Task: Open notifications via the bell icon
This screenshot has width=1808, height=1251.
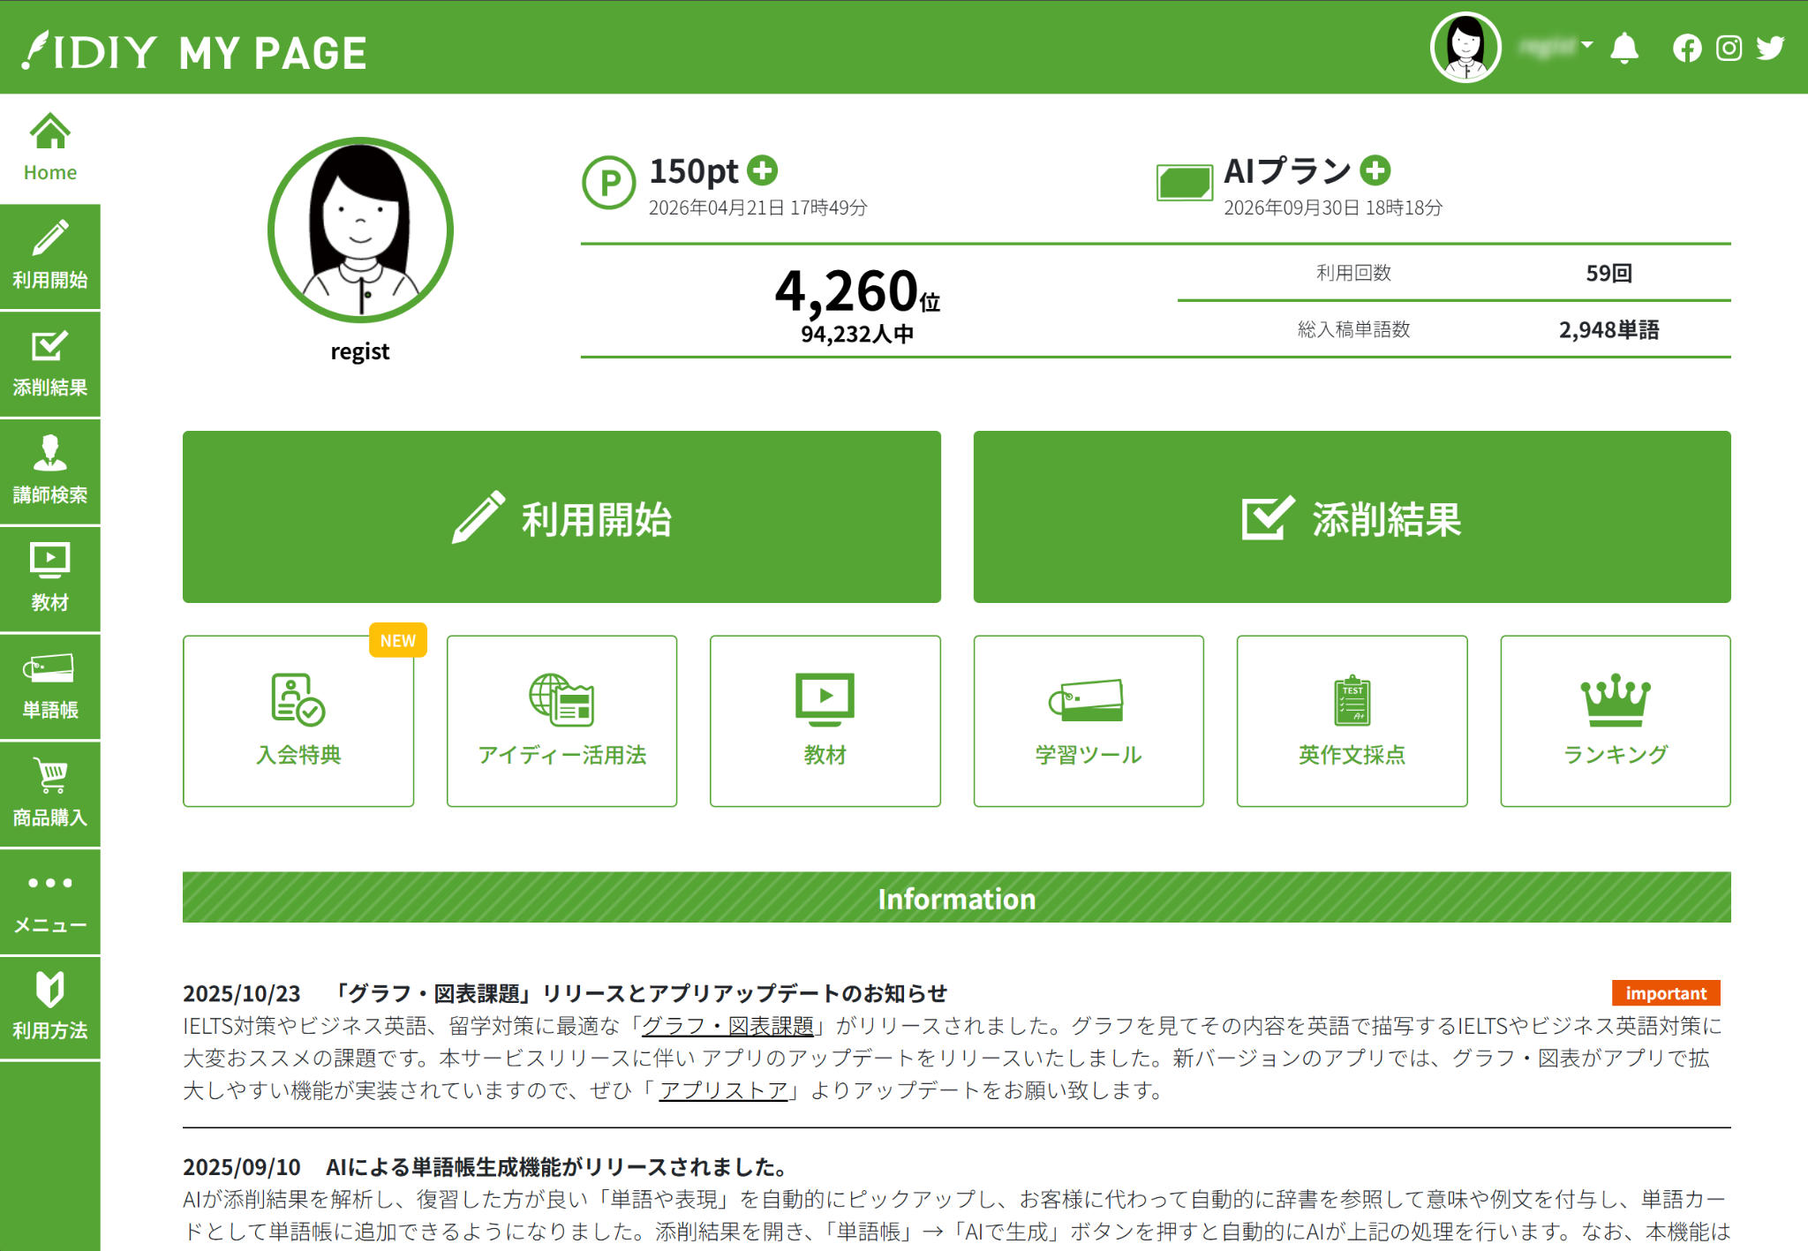Action: 1624,49
